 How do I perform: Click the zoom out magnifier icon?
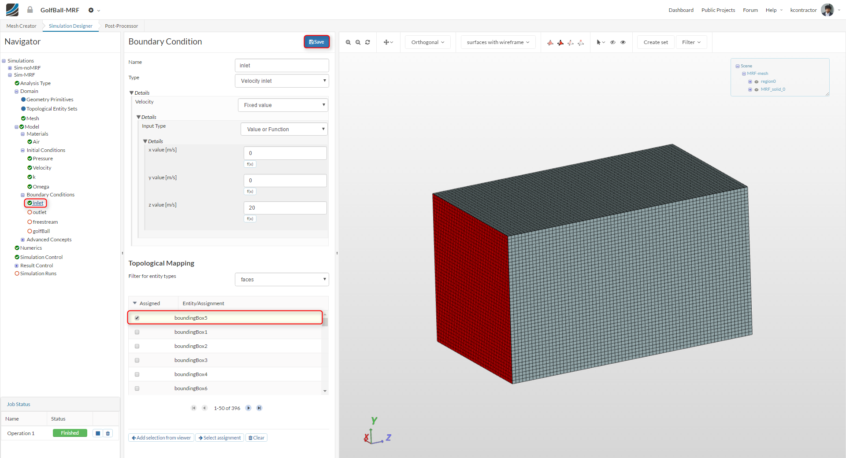(x=358, y=42)
